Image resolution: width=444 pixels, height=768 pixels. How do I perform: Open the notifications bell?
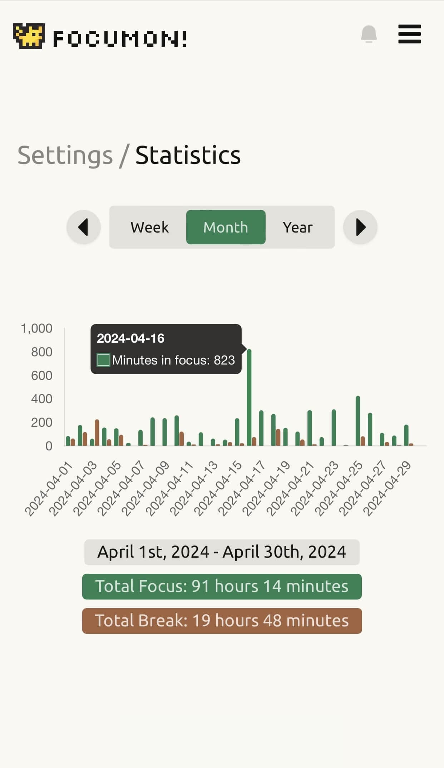pos(369,34)
